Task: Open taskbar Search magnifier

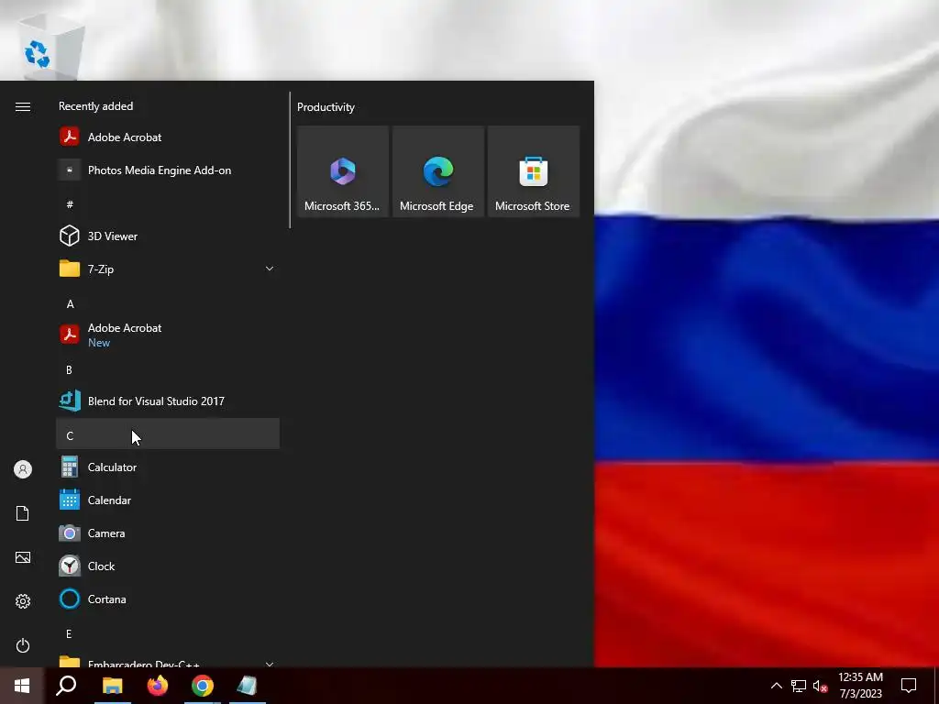Action: (66, 686)
